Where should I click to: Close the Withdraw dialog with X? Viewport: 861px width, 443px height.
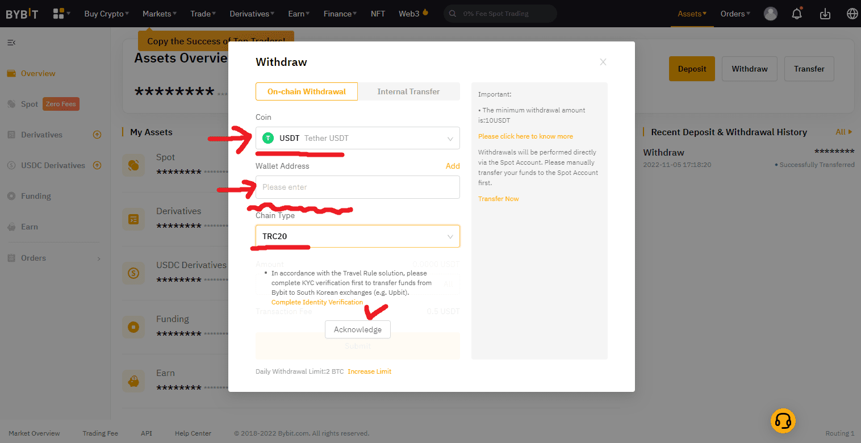pyautogui.click(x=603, y=62)
